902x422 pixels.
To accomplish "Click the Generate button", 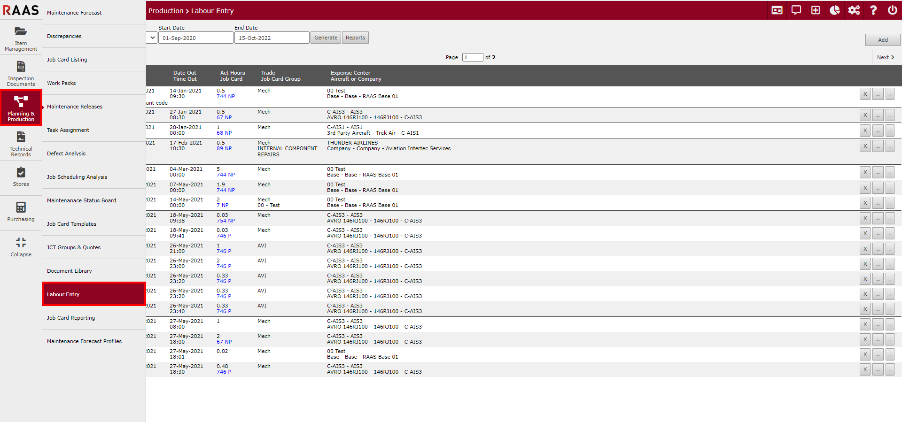I will (x=326, y=38).
